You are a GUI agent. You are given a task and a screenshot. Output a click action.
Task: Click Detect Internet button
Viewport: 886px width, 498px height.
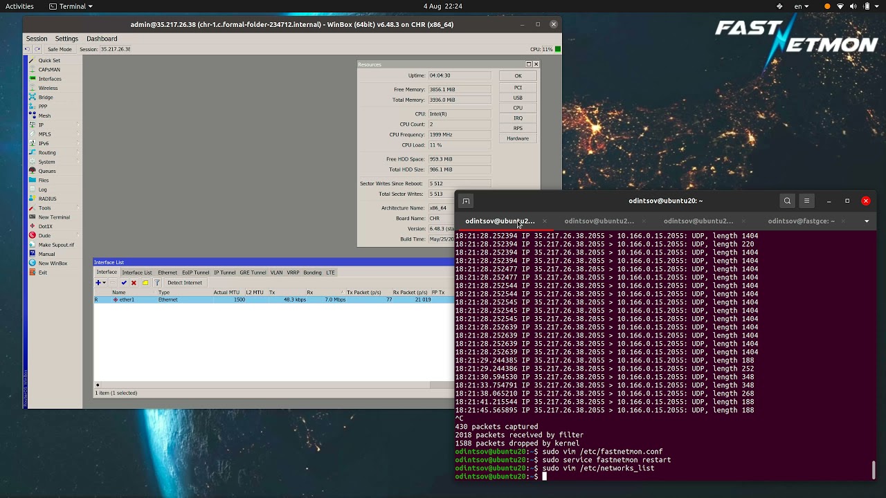185,283
